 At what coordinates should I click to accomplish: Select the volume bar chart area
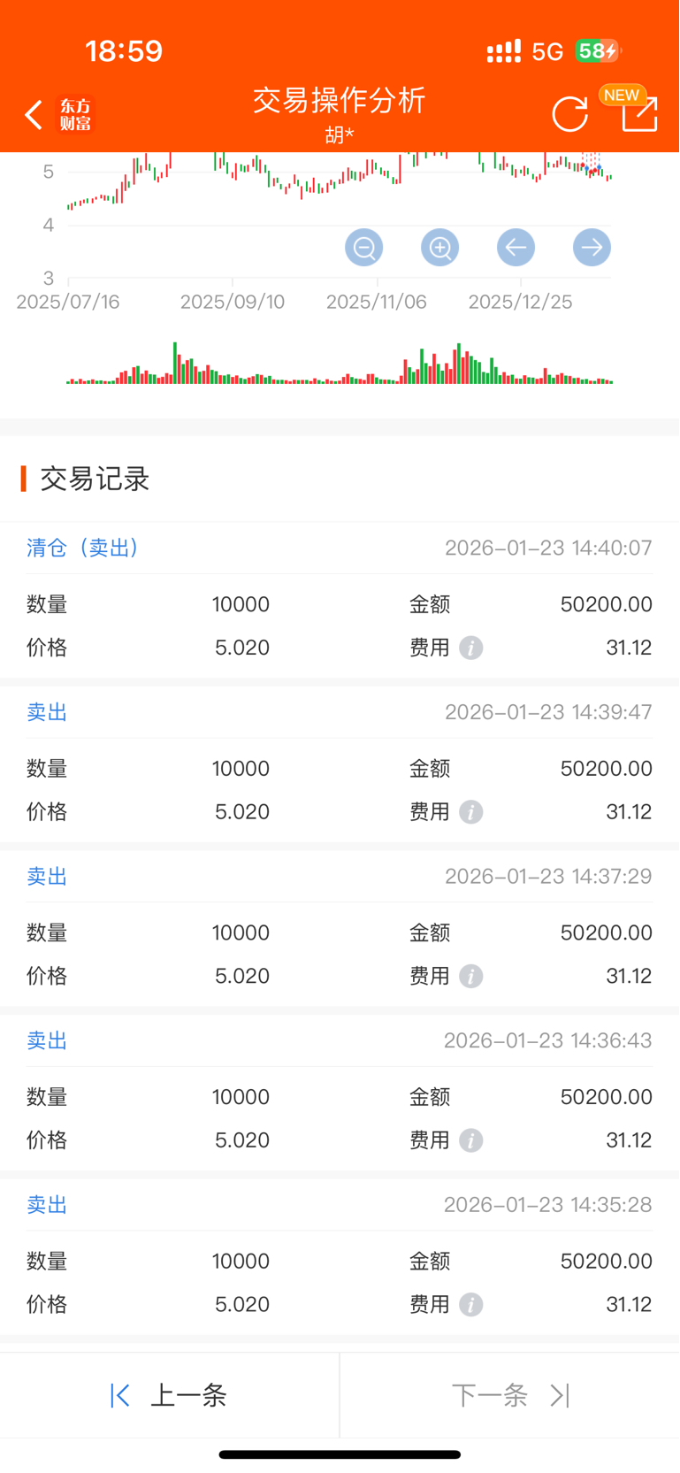pos(340,363)
